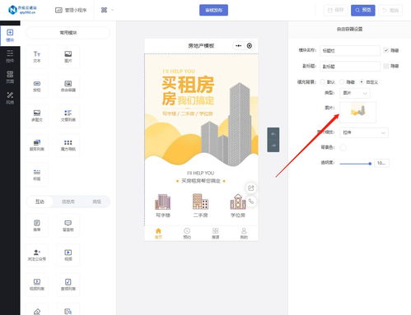This screenshot has width=411, height=315.
Task: Click the undo arrow on the canvas toolbar
Action: 273,134
